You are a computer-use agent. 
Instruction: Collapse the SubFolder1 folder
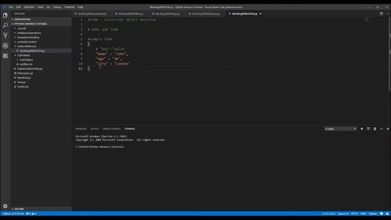pyautogui.click(x=24, y=55)
